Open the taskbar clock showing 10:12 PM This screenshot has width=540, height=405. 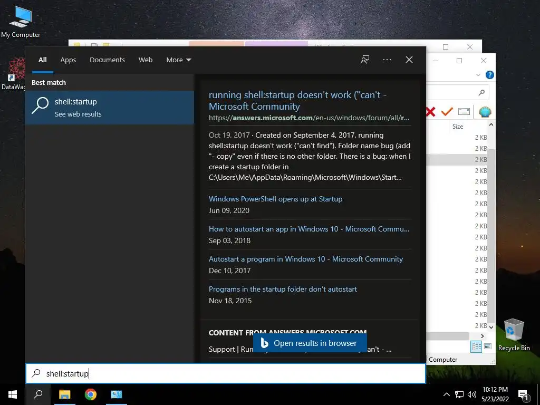495,394
